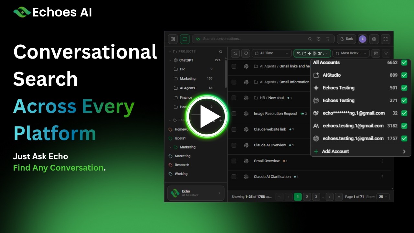
Task: Select the Gmail Overview conversation checkbox
Action: 234,161
